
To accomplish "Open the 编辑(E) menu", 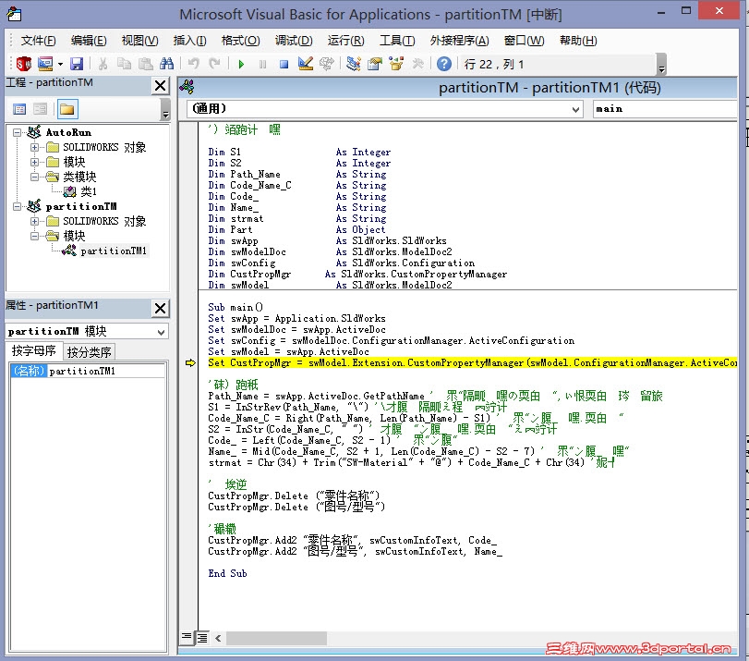I will click(x=89, y=41).
